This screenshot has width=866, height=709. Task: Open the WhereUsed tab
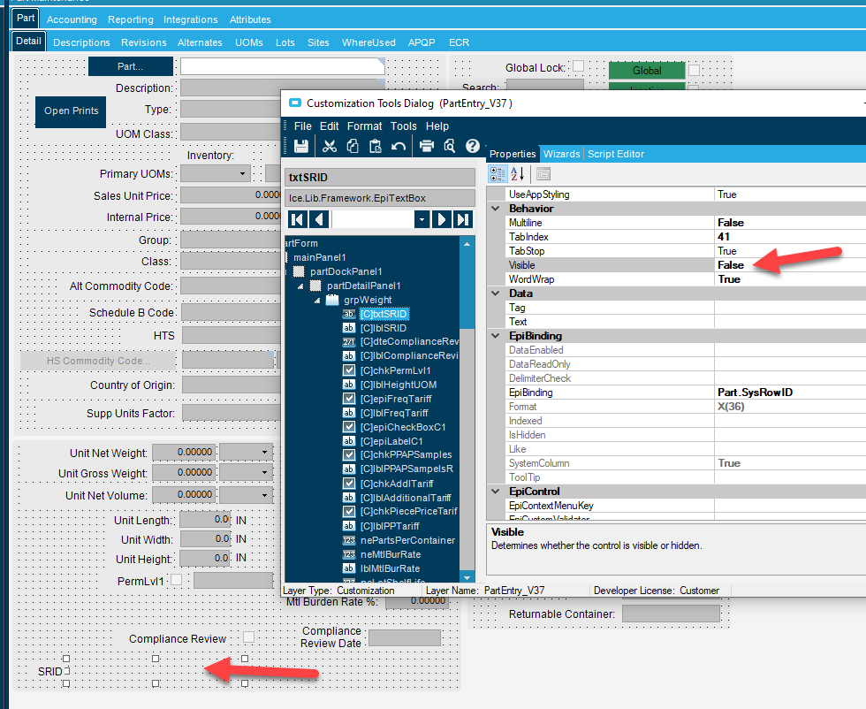coord(368,42)
